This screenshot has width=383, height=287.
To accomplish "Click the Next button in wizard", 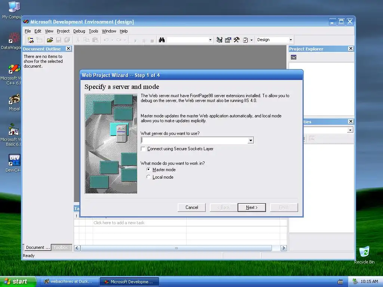I will 252,207.
